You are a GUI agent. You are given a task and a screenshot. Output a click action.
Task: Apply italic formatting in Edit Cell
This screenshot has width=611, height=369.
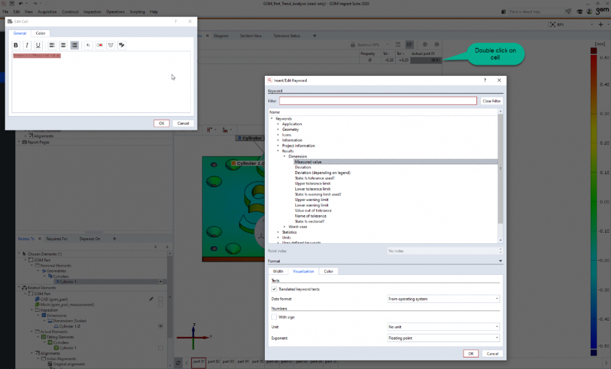27,45
